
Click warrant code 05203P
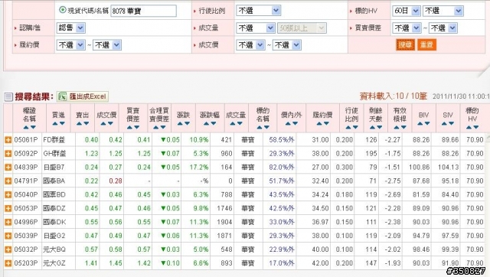tap(25, 263)
